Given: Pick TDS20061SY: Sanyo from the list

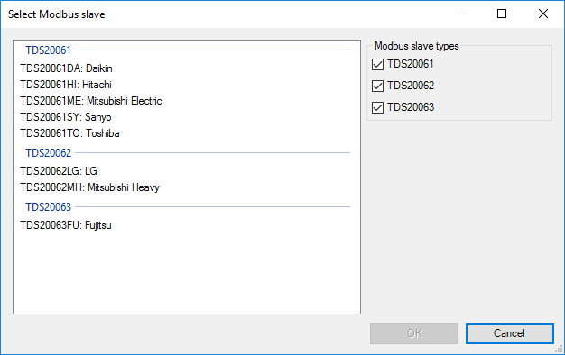Looking at the screenshot, I should (x=66, y=117).
